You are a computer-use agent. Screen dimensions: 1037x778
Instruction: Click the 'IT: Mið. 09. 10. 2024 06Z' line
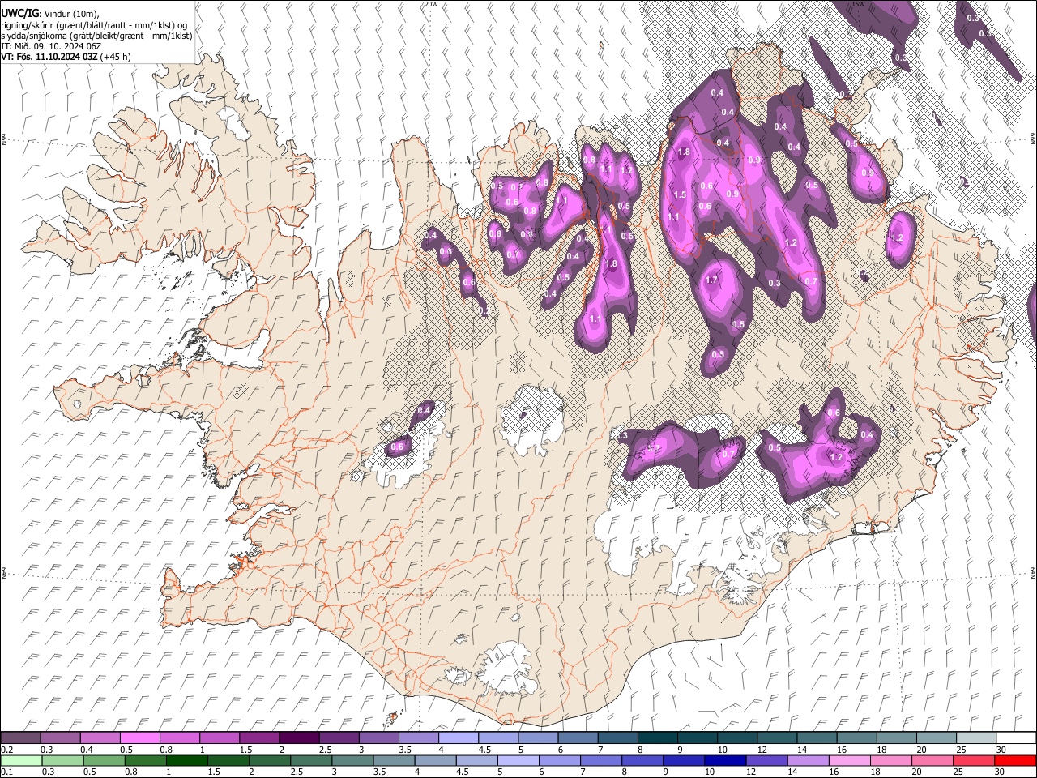[x=51, y=46]
